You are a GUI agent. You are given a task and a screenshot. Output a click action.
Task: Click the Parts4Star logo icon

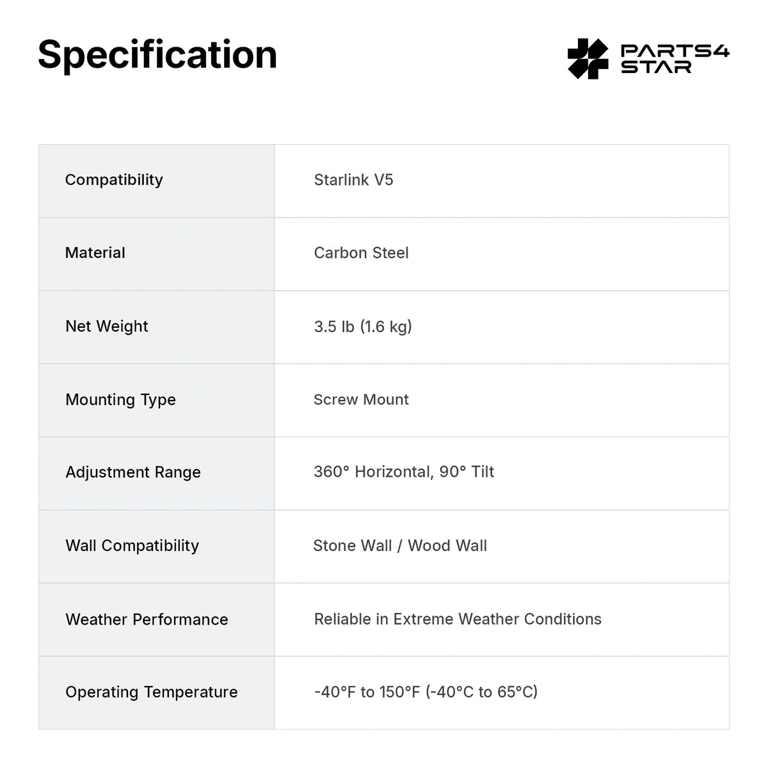click(x=588, y=58)
